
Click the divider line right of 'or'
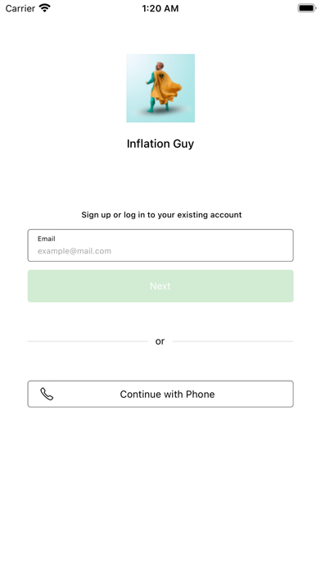tap(233, 341)
